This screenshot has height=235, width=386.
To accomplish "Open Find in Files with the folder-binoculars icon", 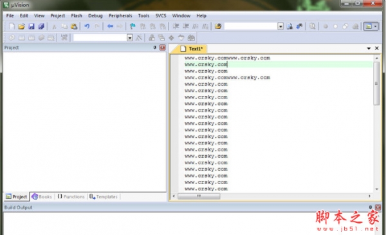I will tap(218, 26).
